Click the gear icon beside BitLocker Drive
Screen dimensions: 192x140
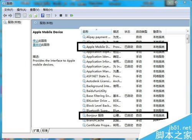click(84, 101)
